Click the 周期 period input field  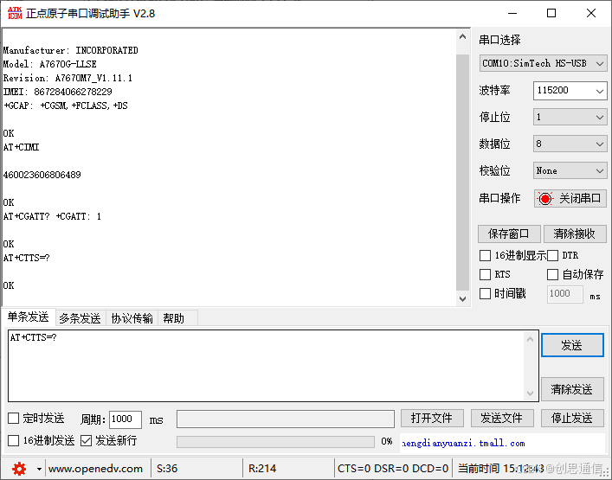(126, 419)
